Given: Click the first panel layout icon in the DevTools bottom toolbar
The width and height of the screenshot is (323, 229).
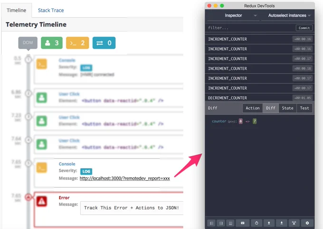Looking at the screenshot, I should click(211, 223).
